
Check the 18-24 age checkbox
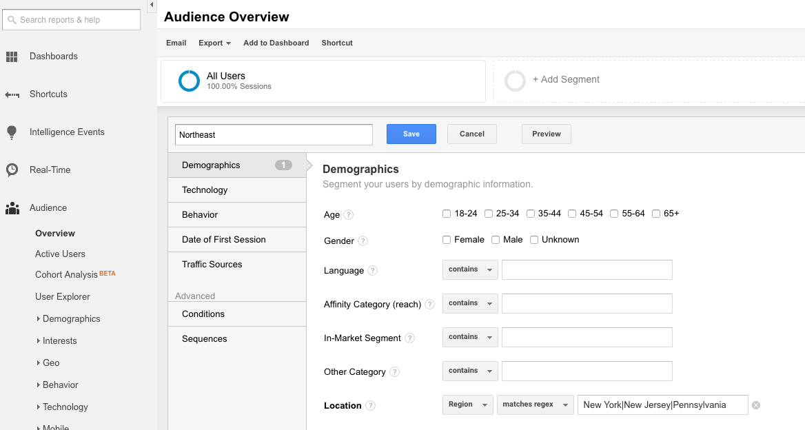447,214
